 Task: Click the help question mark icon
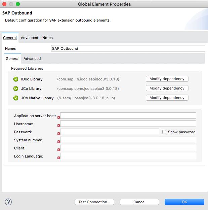(x=8, y=202)
